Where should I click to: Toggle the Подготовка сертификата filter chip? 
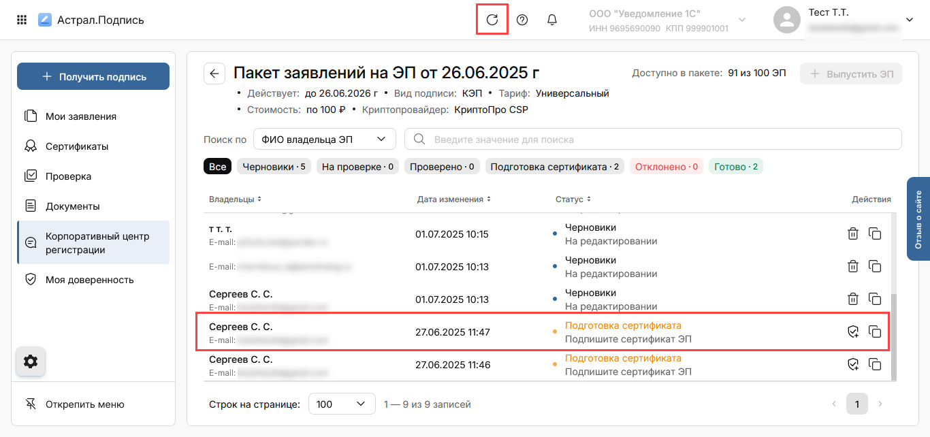[x=554, y=167]
